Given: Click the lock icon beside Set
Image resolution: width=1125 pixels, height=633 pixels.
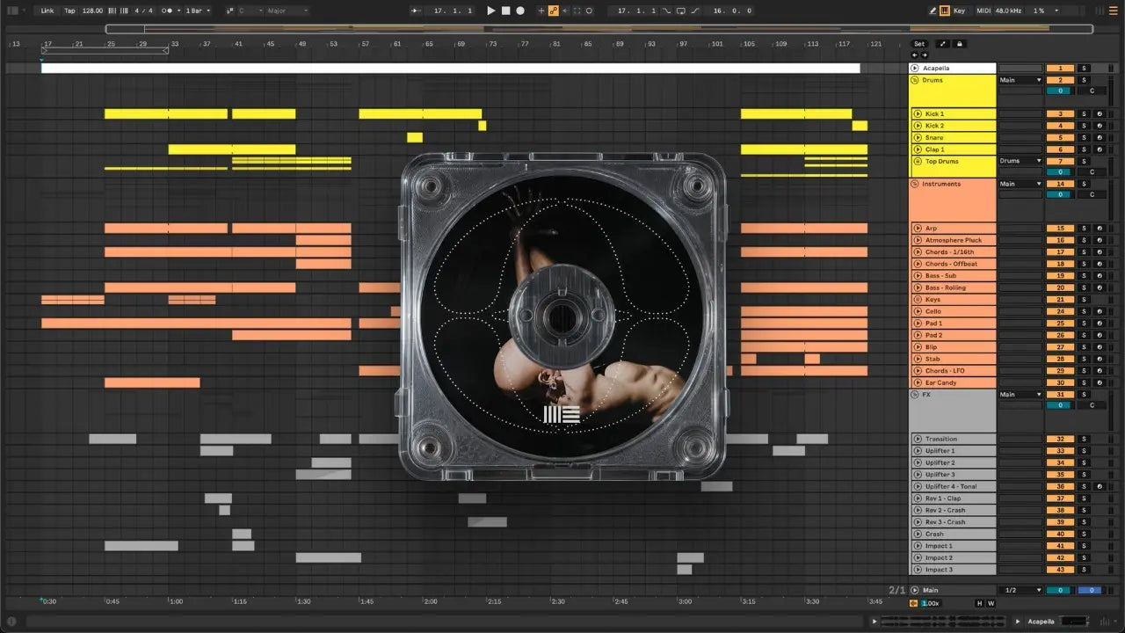Looking at the screenshot, I should point(960,44).
